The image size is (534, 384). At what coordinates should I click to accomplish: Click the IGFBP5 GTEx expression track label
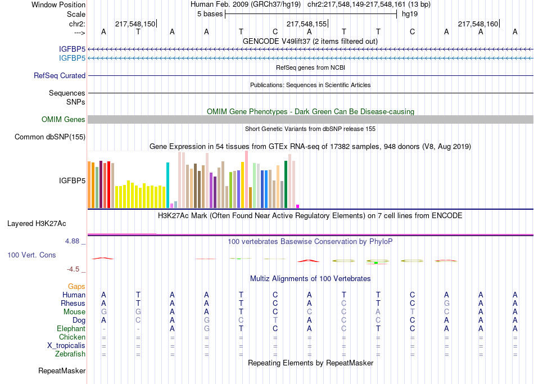point(72,180)
